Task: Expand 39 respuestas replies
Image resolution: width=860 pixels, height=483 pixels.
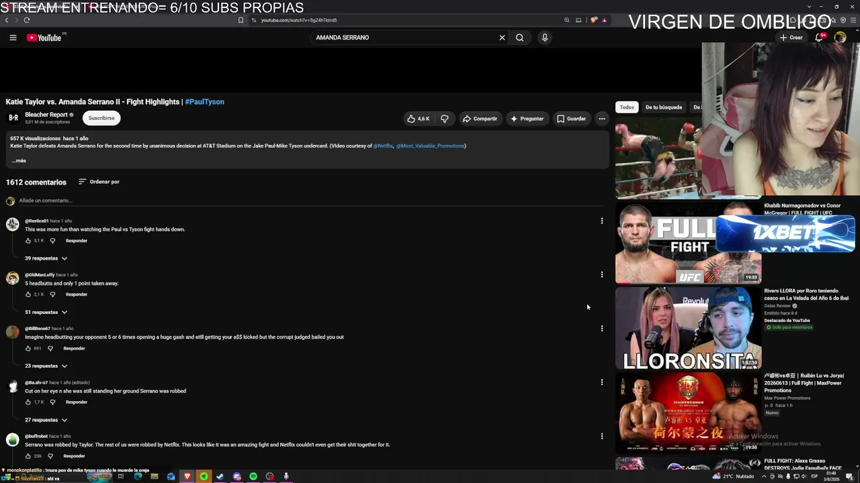Action: [46, 258]
